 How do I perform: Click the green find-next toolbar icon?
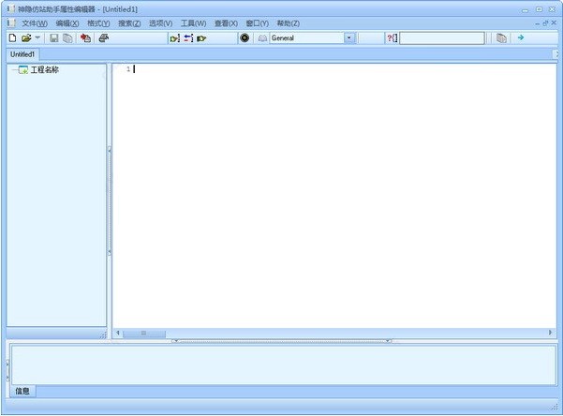(175, 38)
